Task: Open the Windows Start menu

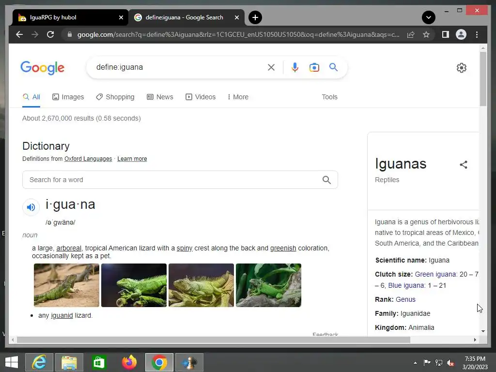Action: click(12, 362)
